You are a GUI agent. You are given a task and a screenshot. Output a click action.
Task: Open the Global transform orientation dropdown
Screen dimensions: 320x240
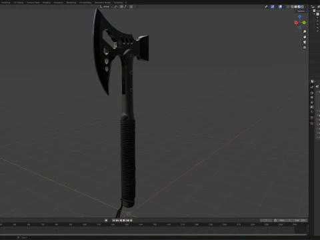106,7
